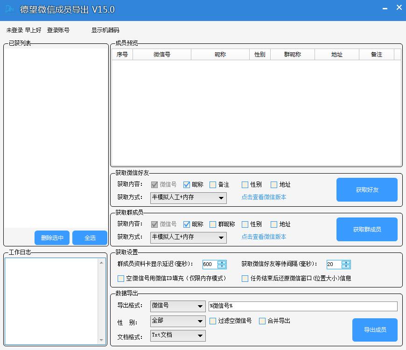Click the 昵称 column header

click(220, 54)
